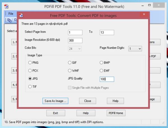Click the 'Image Type' group label
The width and height of the screenshot is (168, 128).
35,55
